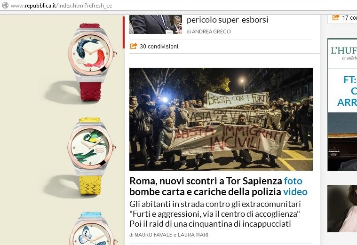
Task: Click author name LAURA MARI
Action: coord(193,235)
